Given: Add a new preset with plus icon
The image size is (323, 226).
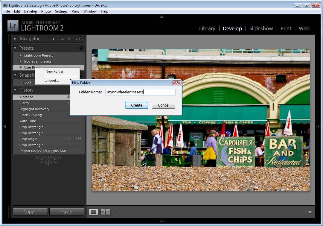Looking at the screenshot, I should click(81, 48).
